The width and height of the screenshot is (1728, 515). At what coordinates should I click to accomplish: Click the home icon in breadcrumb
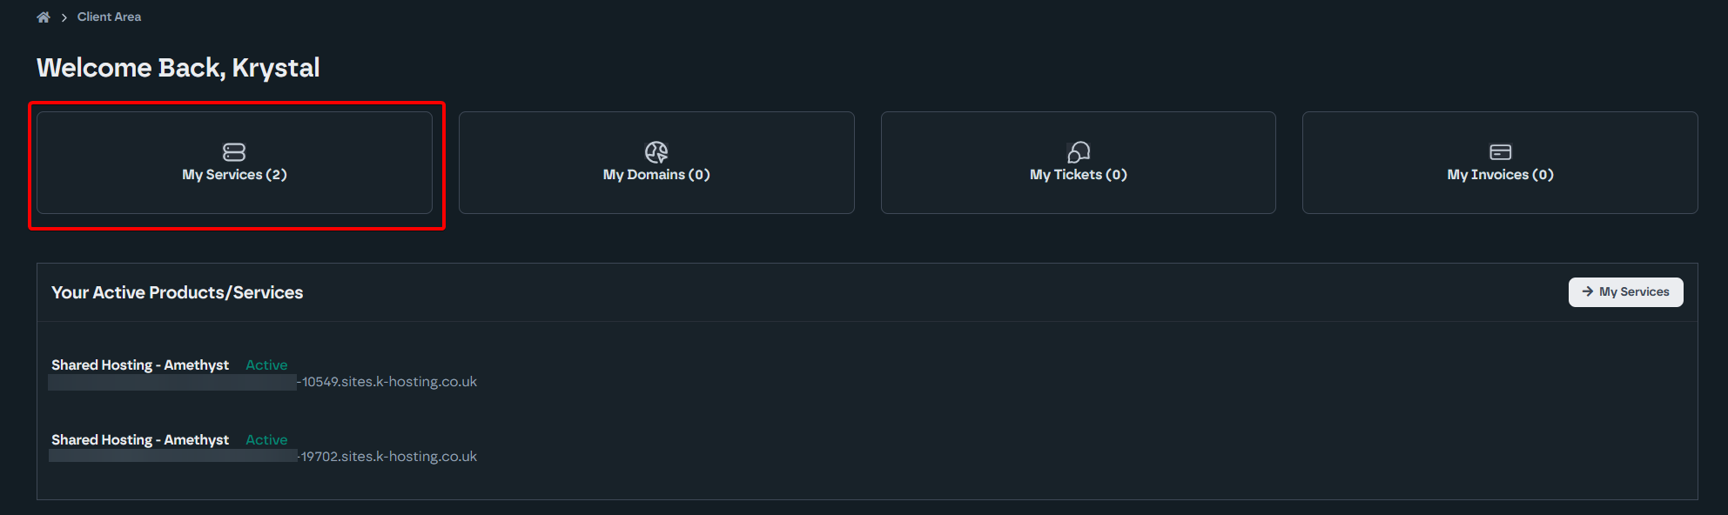coord(44,17)
